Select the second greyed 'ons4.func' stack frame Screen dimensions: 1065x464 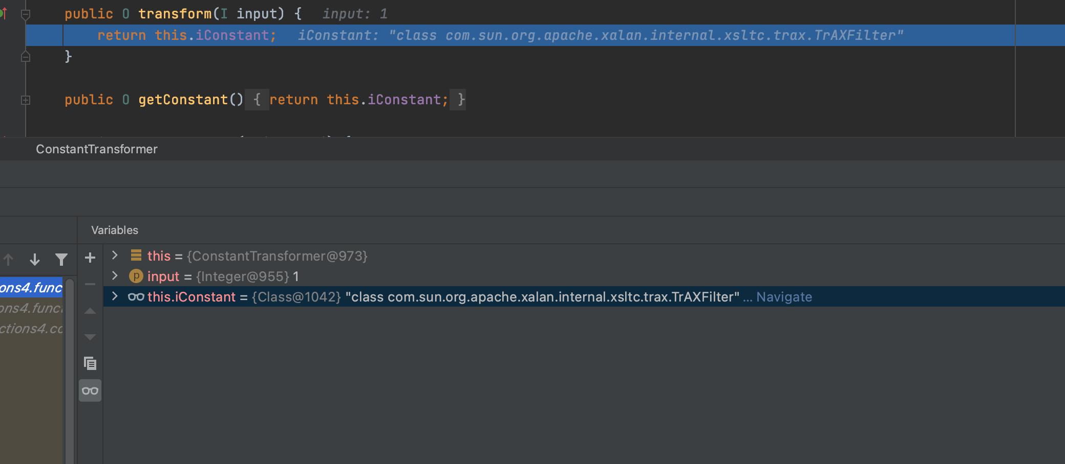(31, 308)
